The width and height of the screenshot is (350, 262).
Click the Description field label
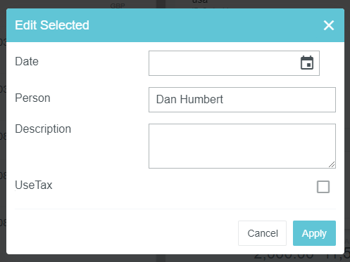point(43,129)
